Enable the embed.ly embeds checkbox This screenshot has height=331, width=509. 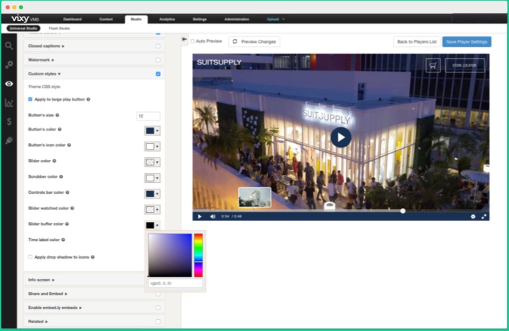(x=158, y=308)
